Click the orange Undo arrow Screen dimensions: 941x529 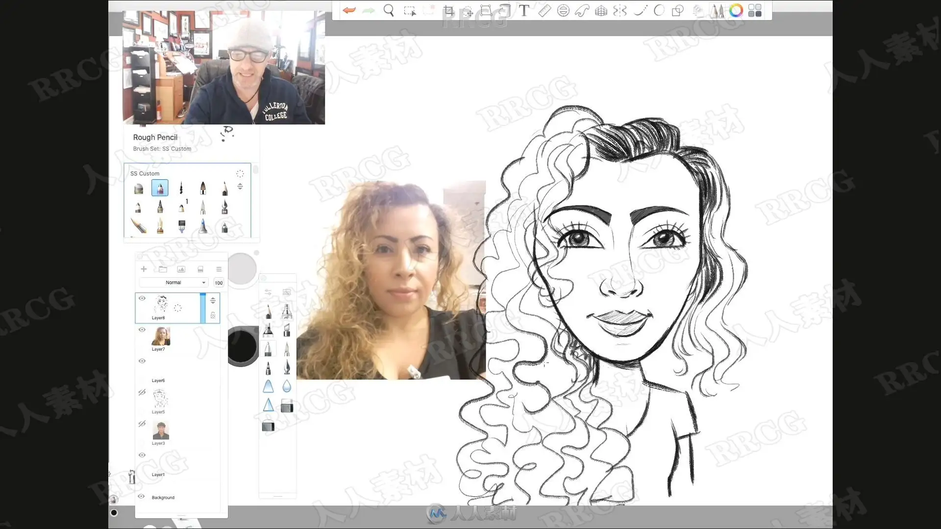pyautogui.click(x=349, y=10)
